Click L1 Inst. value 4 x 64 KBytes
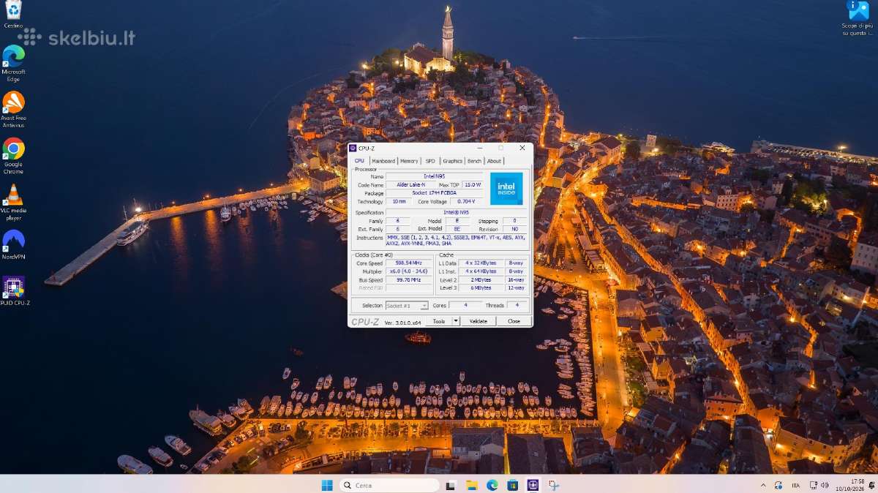This screenshot has width=878, height=493. point(481,271)
